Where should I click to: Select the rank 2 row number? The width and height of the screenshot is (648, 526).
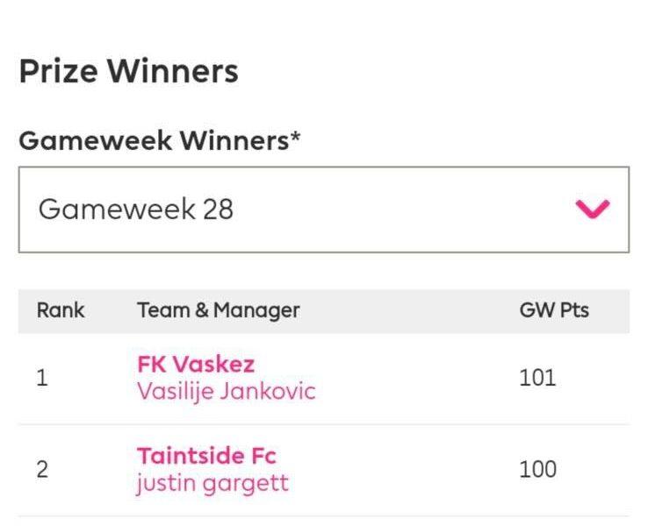coord(42,470)
